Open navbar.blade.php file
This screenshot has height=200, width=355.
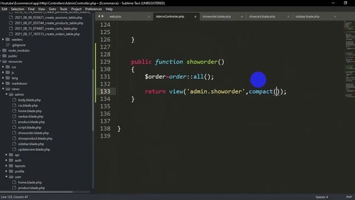coord(31,116)
